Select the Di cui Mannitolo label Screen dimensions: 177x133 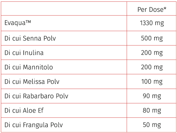point(29,67)
